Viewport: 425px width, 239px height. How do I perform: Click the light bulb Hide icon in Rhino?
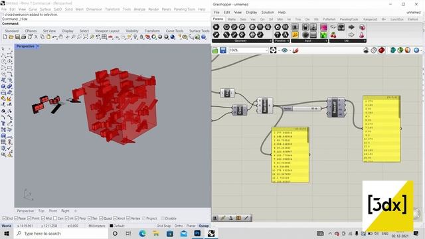click(135, 37)
